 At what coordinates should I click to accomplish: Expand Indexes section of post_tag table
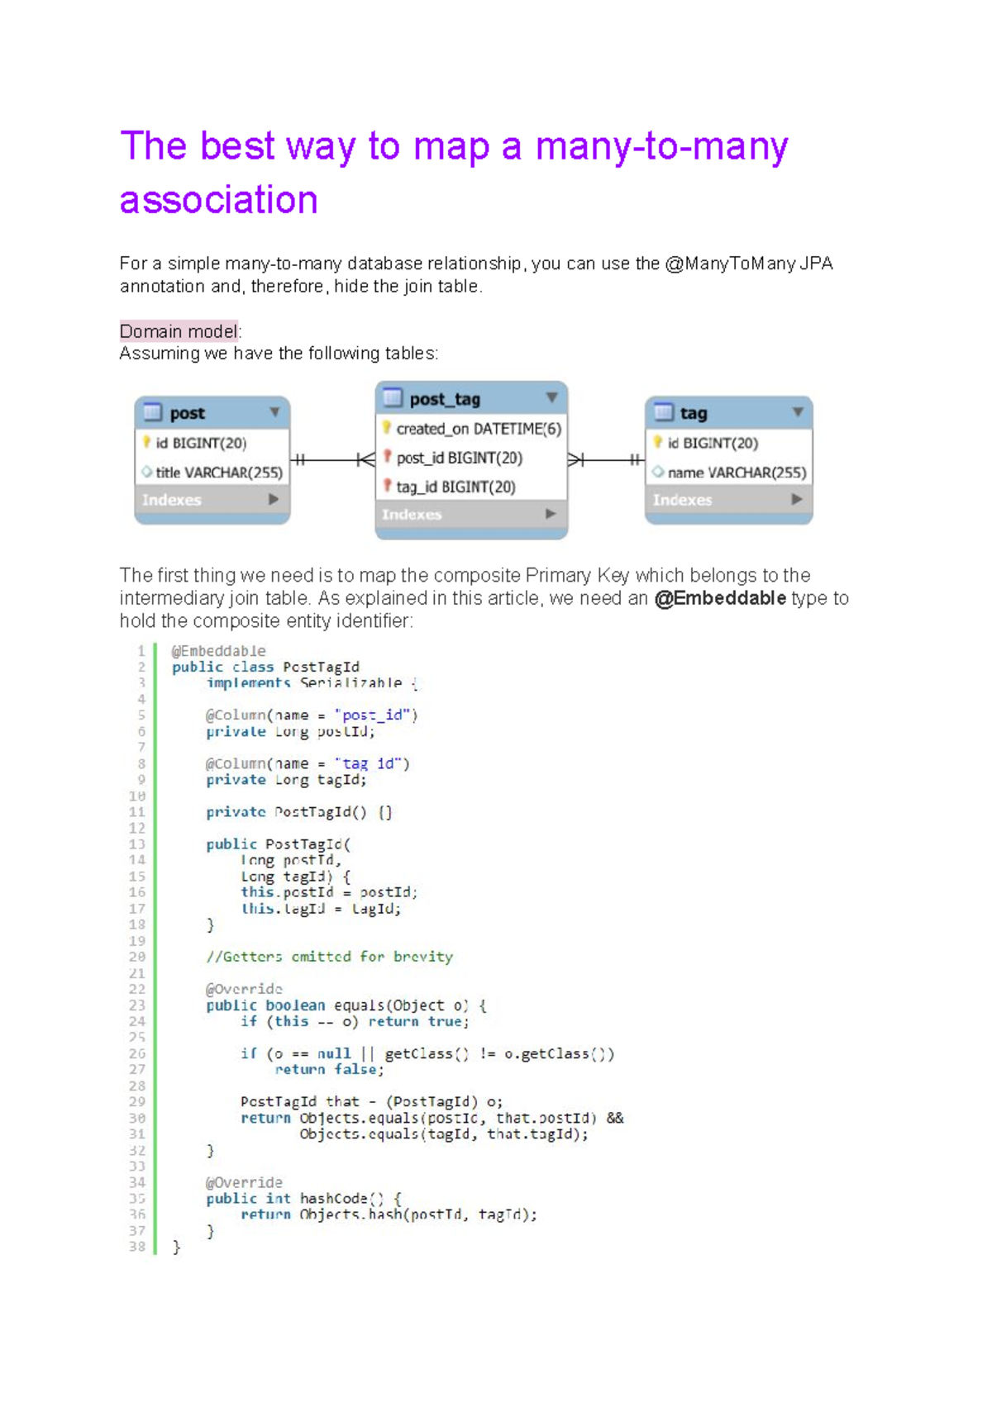(551, 514)
